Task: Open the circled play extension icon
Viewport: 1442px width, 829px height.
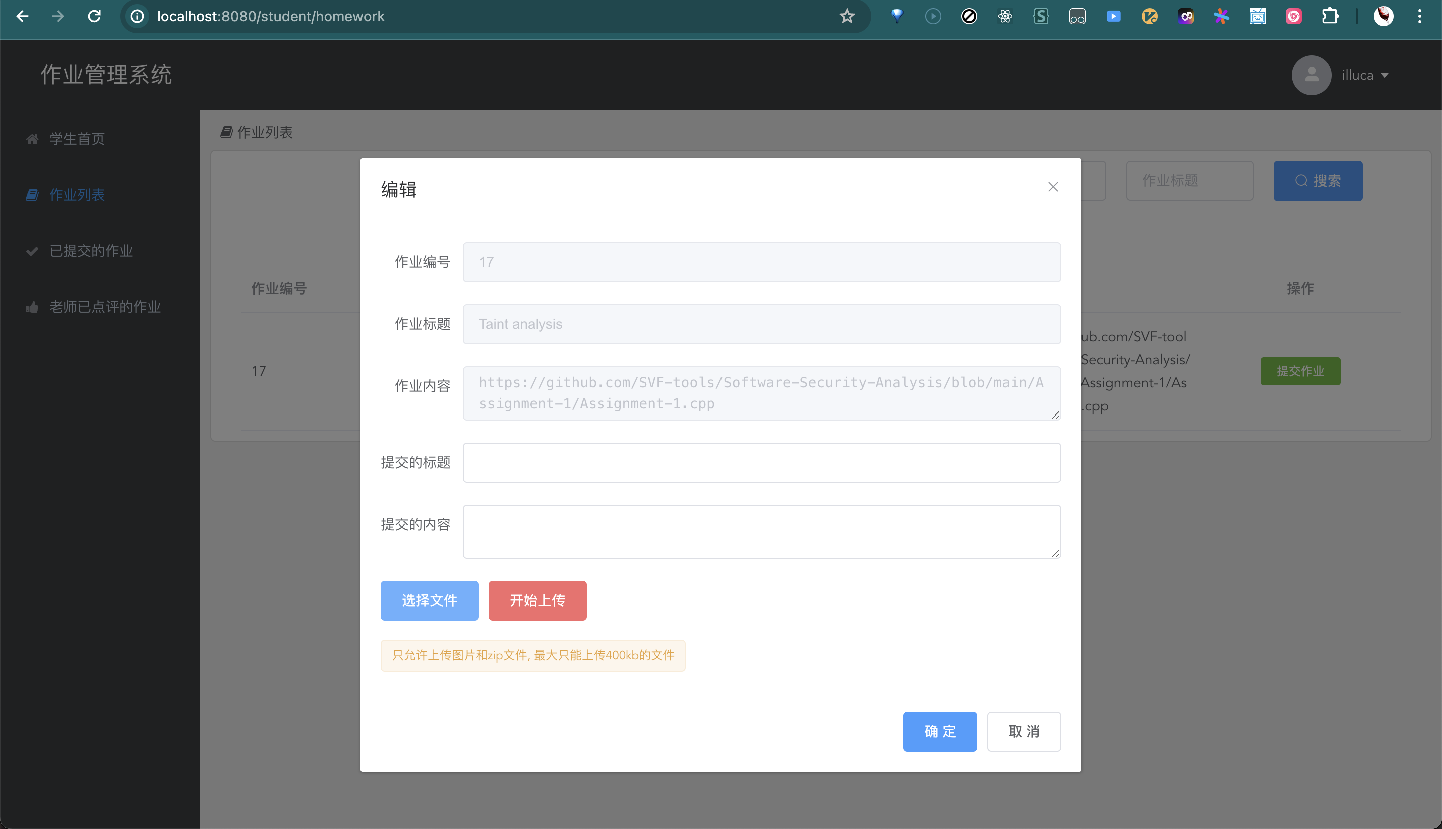Action: (932, 16)
